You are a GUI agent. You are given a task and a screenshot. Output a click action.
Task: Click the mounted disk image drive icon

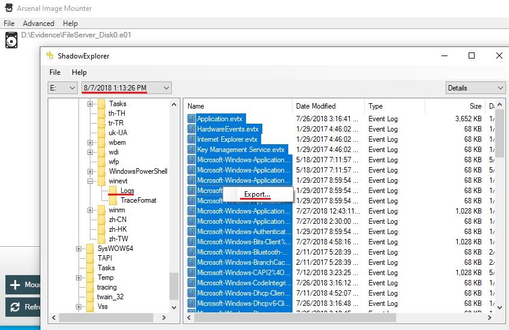point(11,40)
